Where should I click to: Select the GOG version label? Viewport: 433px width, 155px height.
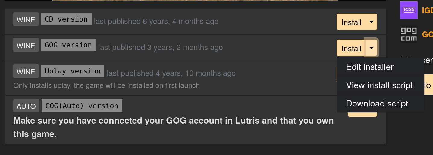[x=68, y=45]
